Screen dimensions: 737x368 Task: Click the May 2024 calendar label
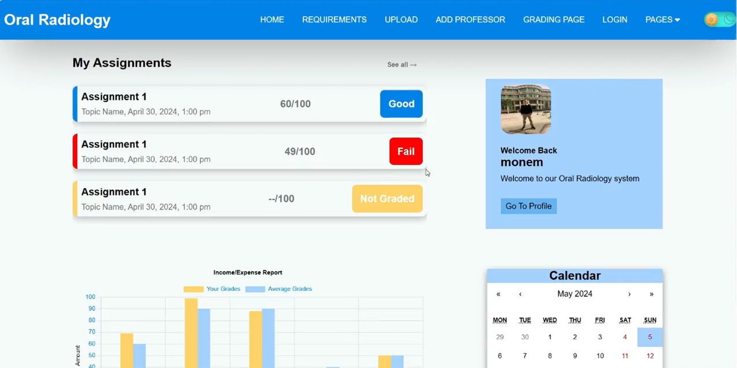click(x=575, y=294)
